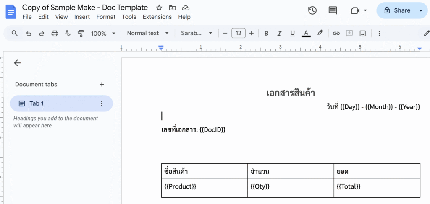This screenshot has width=430, height=204.
Task: Open the Extensions menu
Action: (157, 17)
